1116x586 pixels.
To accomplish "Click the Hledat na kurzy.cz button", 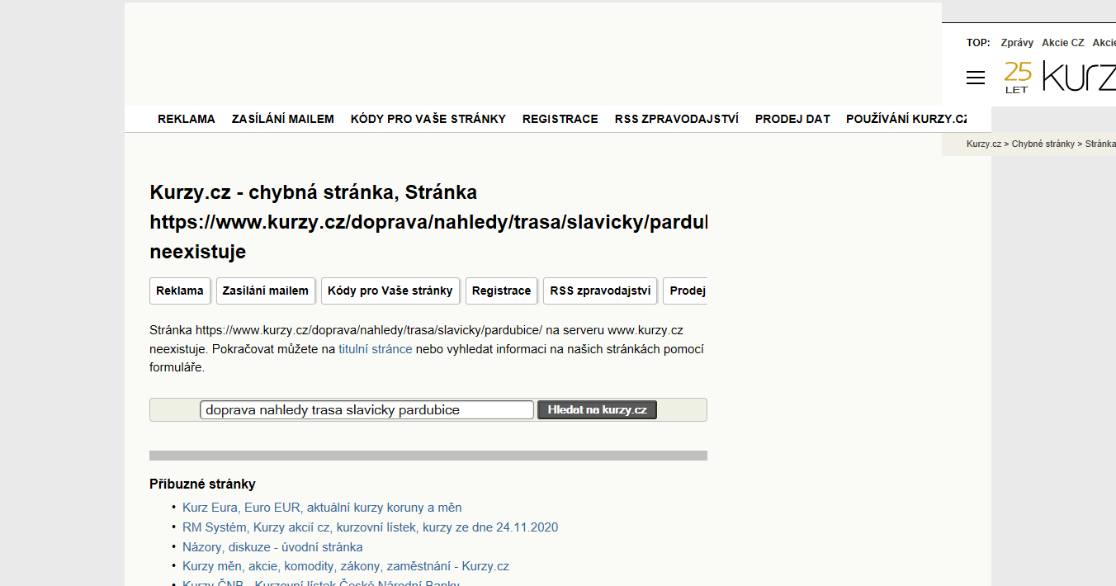I will 598,410.
